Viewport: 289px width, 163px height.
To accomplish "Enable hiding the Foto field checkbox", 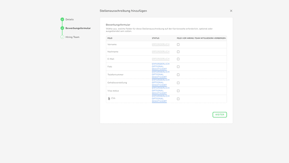I will (178, 67).
